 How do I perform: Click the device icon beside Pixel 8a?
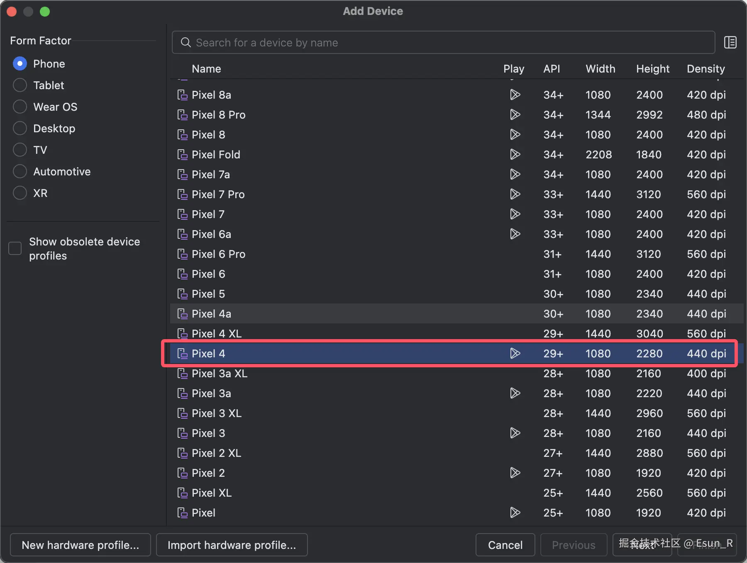point(182,95)
